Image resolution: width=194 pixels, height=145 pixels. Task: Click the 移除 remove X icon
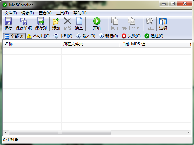[x=68, y=21]
